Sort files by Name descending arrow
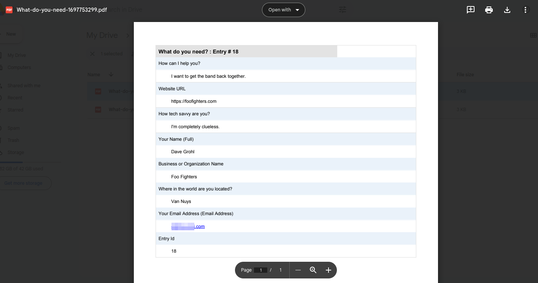 [x=111, y=74]
